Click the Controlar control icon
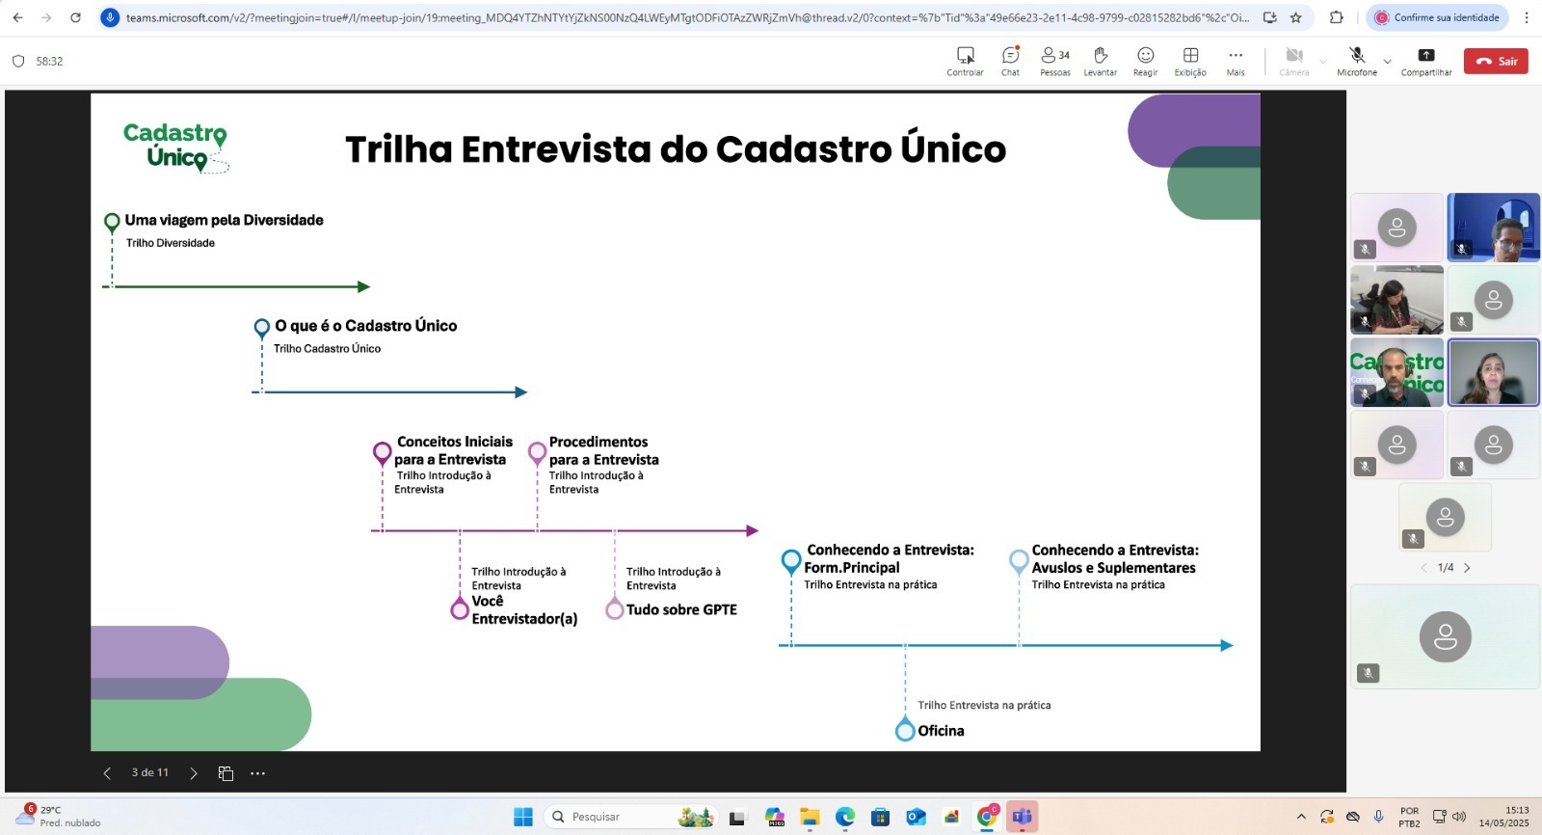Image resolution: width=1542 pixels, height=835 pixels. pos(965,61)
